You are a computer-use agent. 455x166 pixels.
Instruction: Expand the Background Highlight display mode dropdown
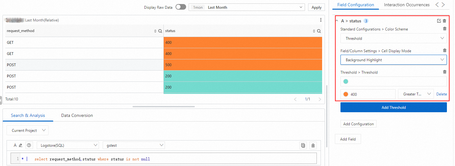pos(393,60)
